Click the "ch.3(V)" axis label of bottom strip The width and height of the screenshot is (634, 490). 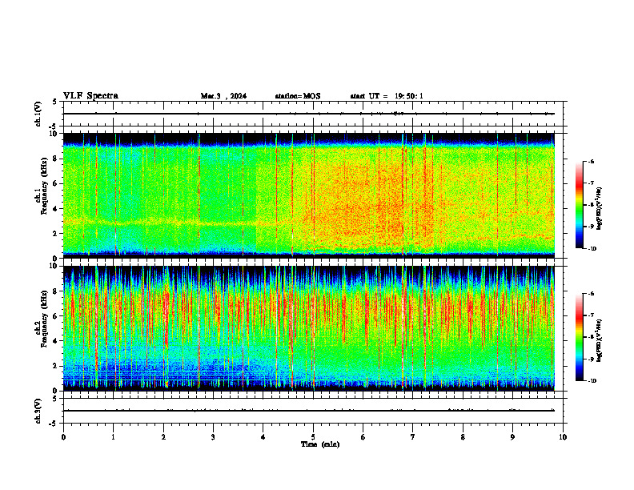(x=38, y=411)
